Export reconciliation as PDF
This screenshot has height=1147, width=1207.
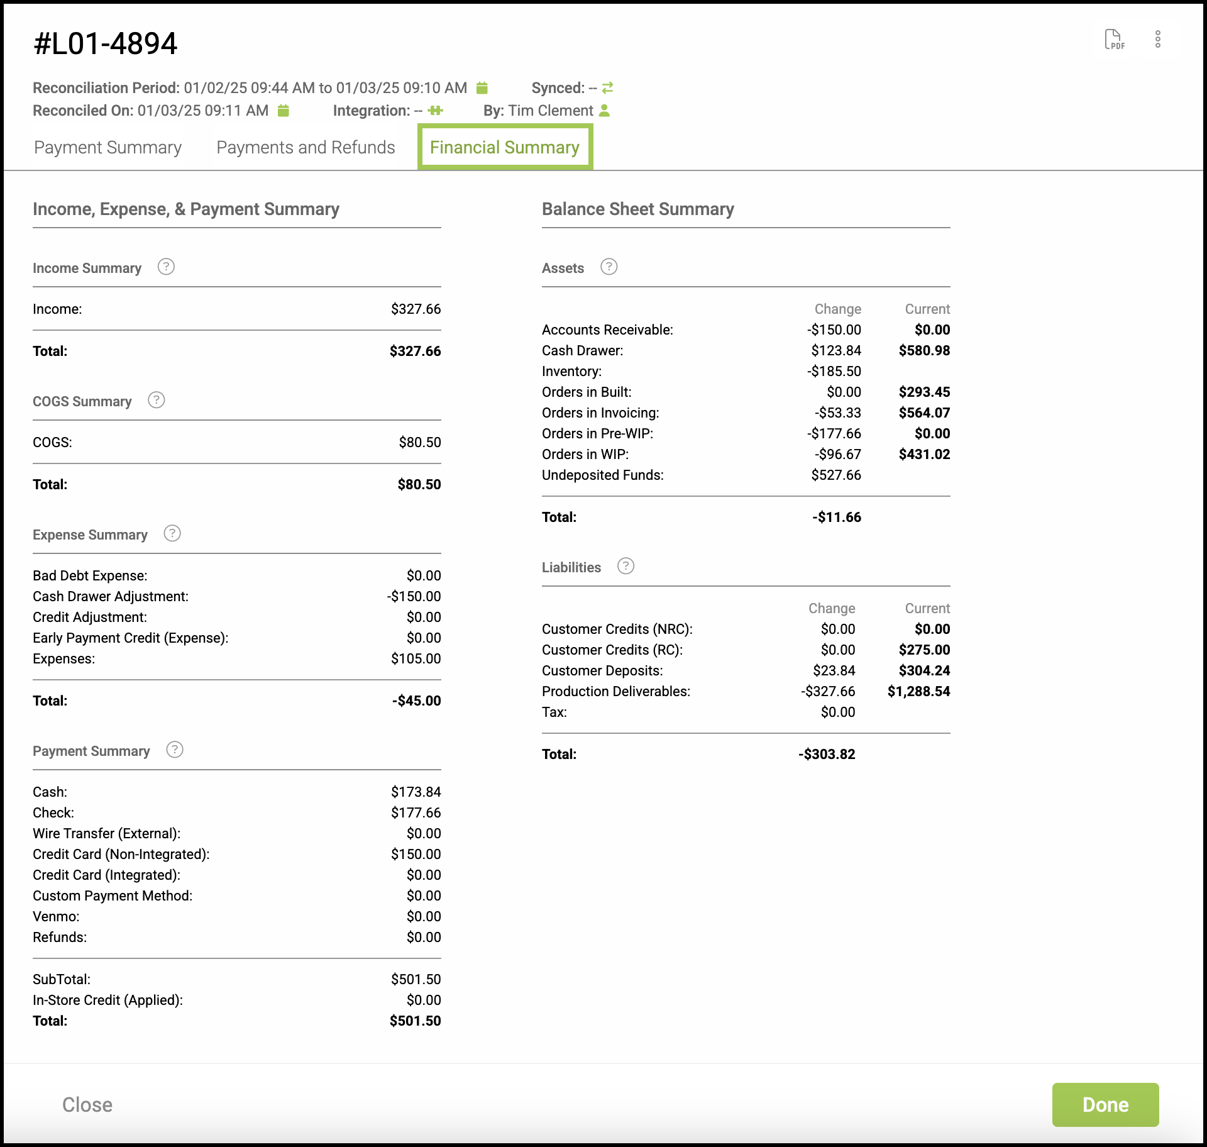1114,40
